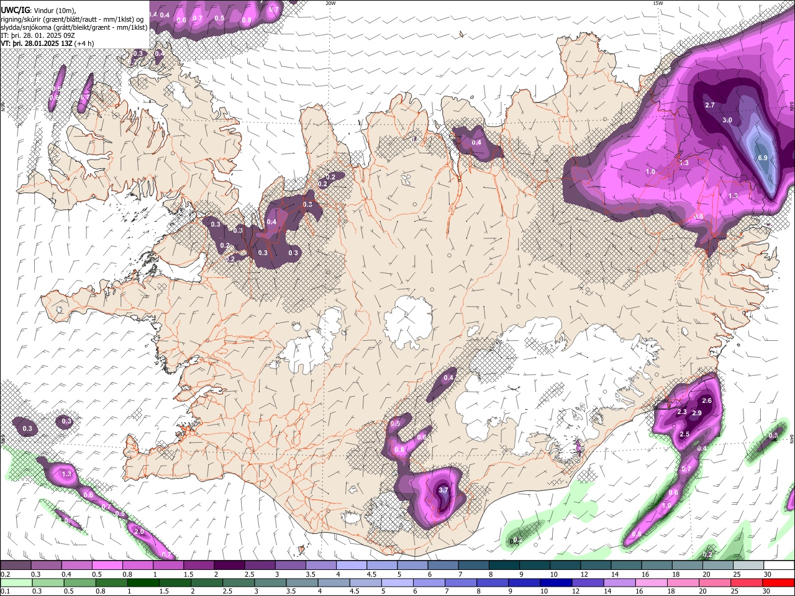
Task: Click the 2.6 value off the southeast coast
Action: 706,400
